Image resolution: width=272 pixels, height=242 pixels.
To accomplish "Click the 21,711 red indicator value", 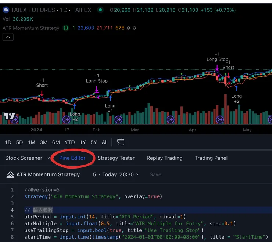I will click(105, 28).
